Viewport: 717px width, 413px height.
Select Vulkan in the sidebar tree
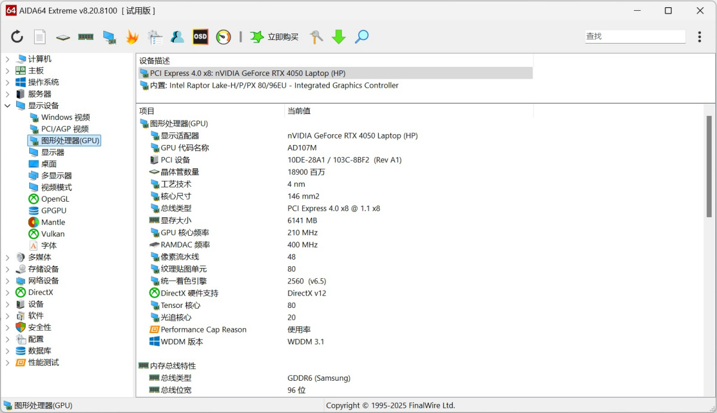pos(53,234)
